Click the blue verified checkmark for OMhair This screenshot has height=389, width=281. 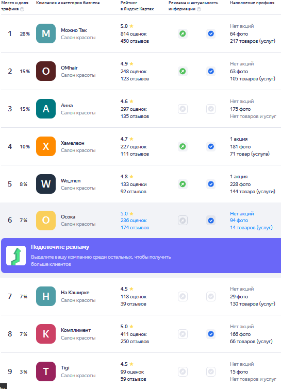pyautogui.click(x=211, y=72)
